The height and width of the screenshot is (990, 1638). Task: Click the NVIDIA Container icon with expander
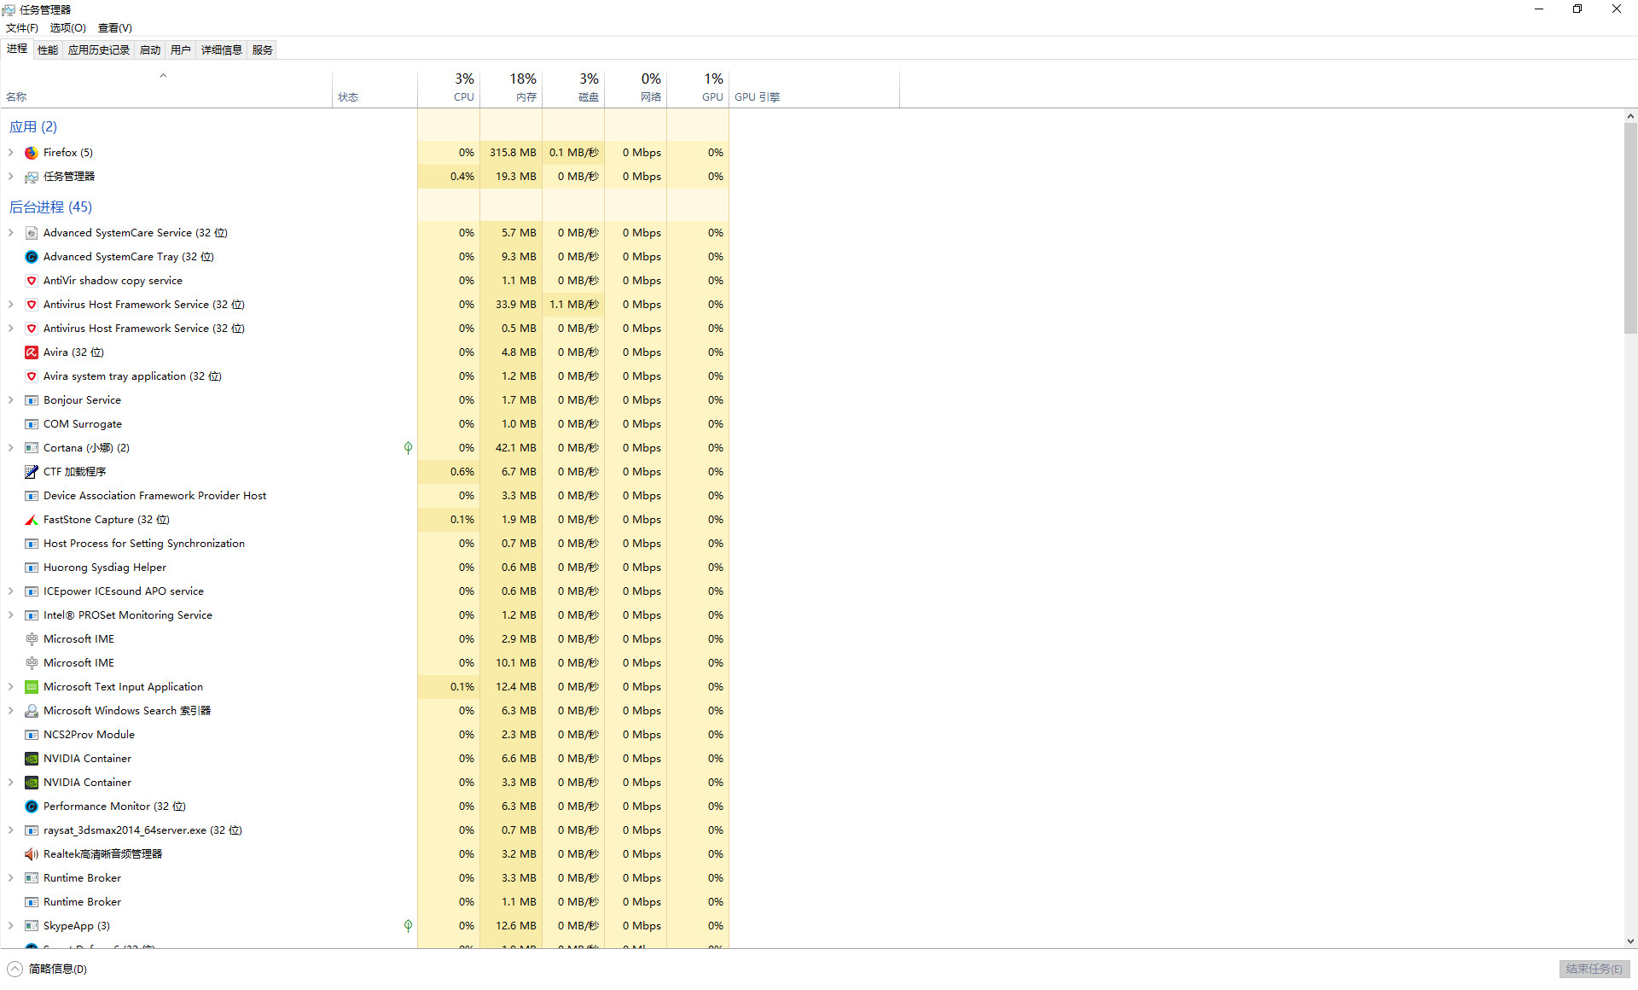pyautogui.click(x=32, y=783)
